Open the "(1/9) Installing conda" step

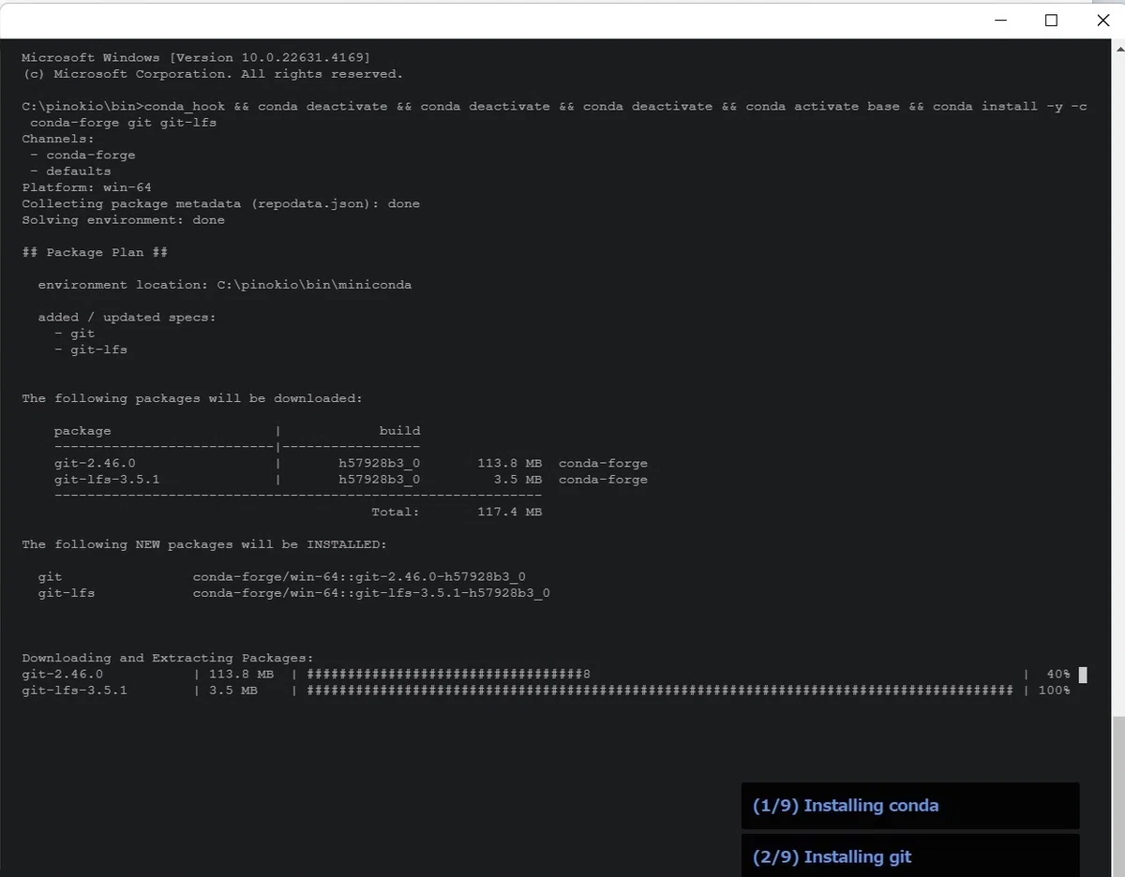910,806
